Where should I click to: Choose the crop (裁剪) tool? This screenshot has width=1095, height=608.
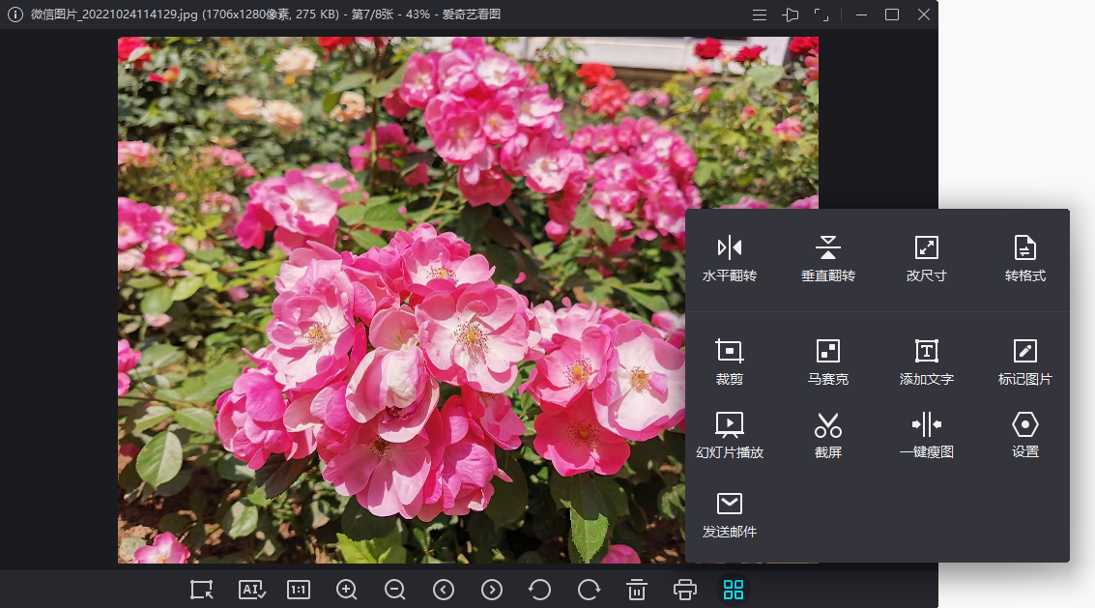coord(730,352)
